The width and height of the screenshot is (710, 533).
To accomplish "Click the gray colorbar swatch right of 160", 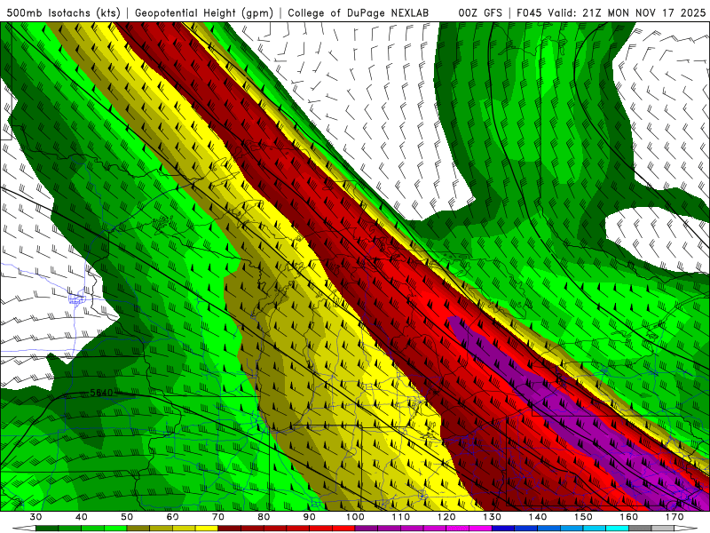I will coord(640,529).
